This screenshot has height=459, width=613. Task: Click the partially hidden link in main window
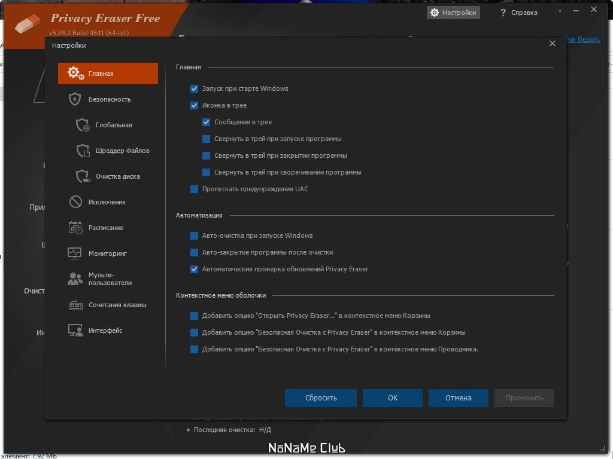pyautogui.click(x=583, y=39)
